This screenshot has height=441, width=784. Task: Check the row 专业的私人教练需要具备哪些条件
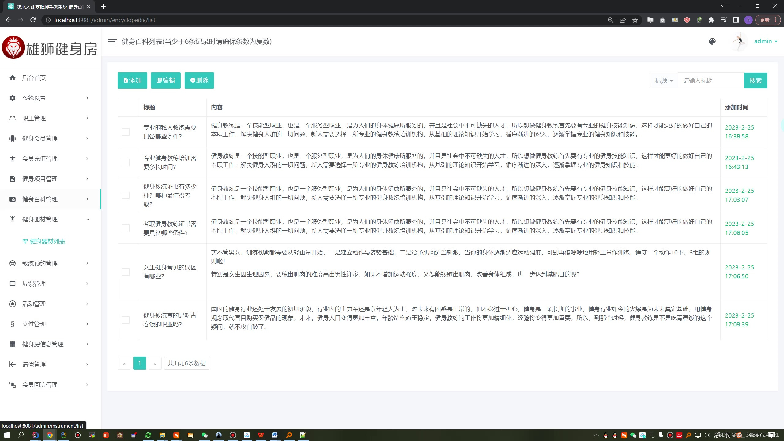(126, 132)
